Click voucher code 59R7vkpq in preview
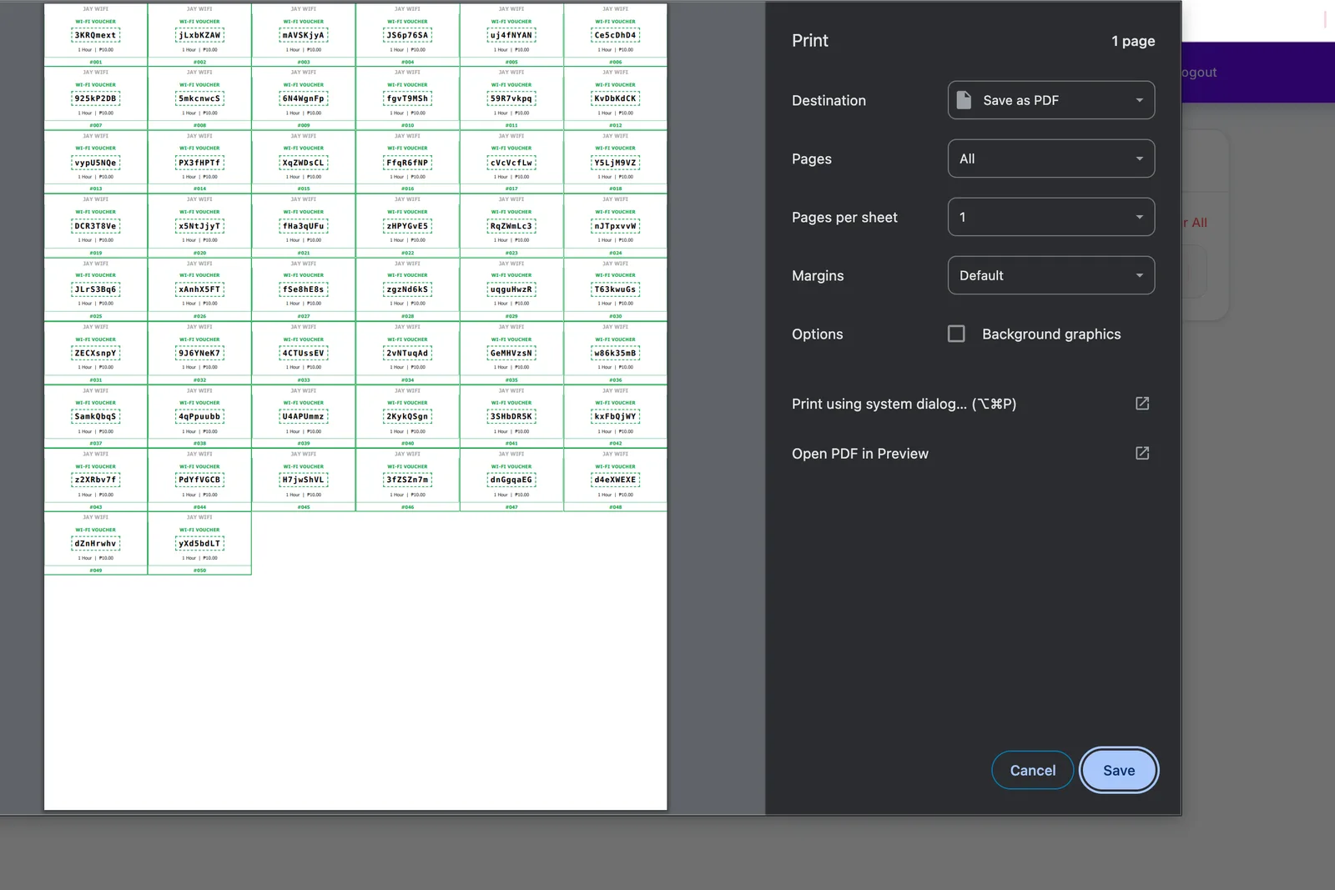 click(511, 98)
